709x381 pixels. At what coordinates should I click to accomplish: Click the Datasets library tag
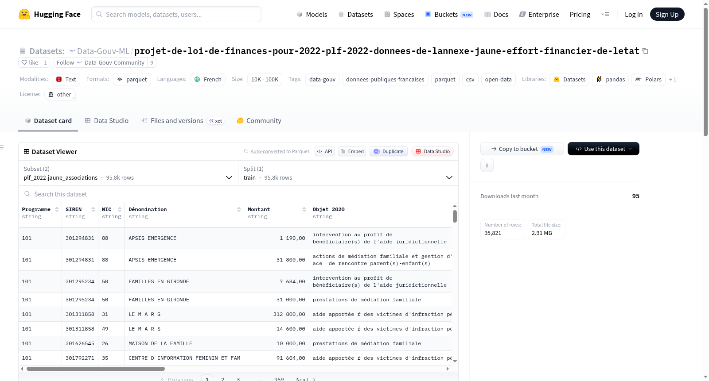point(569,79)
